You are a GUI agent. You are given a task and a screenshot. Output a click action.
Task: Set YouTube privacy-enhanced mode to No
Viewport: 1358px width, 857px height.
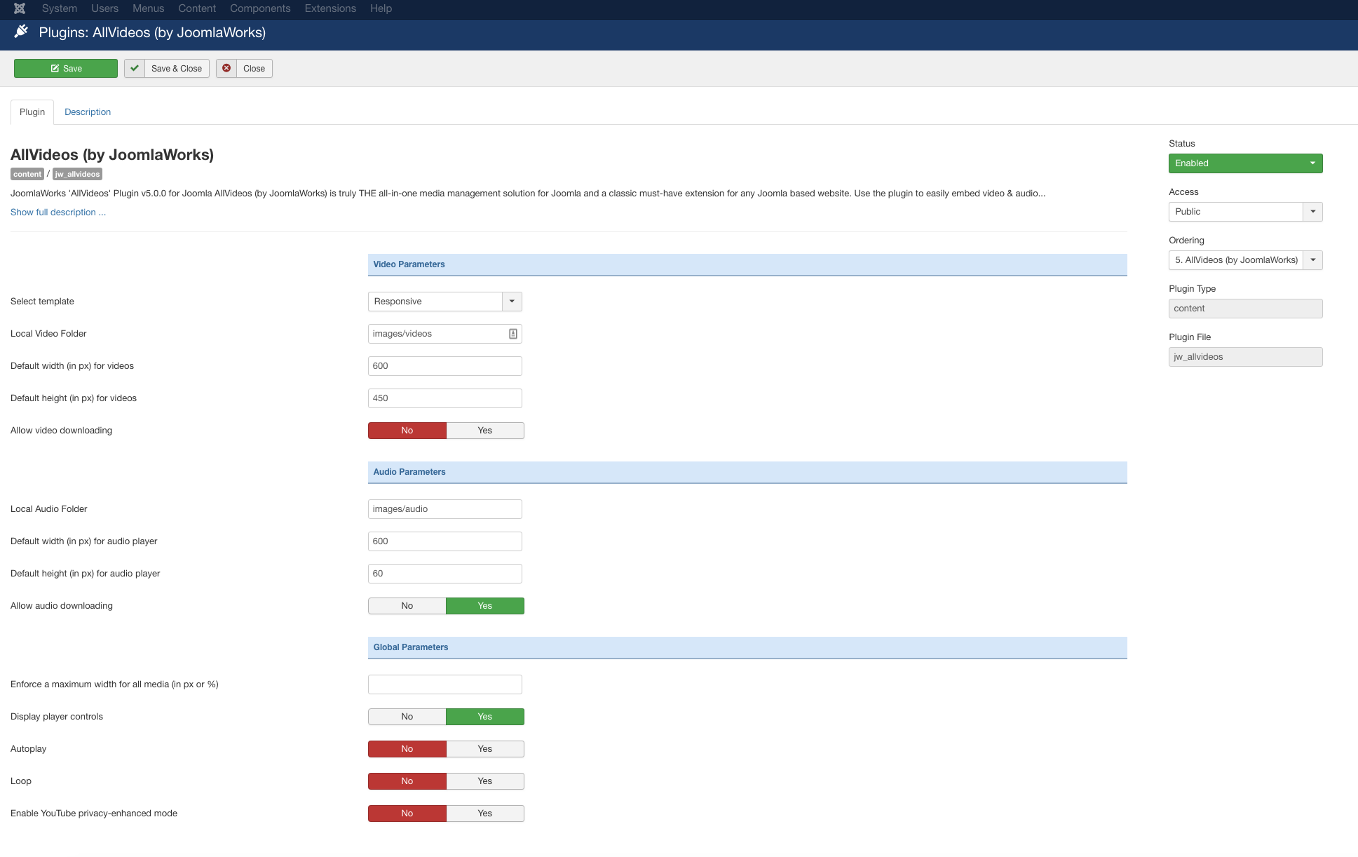407,814
